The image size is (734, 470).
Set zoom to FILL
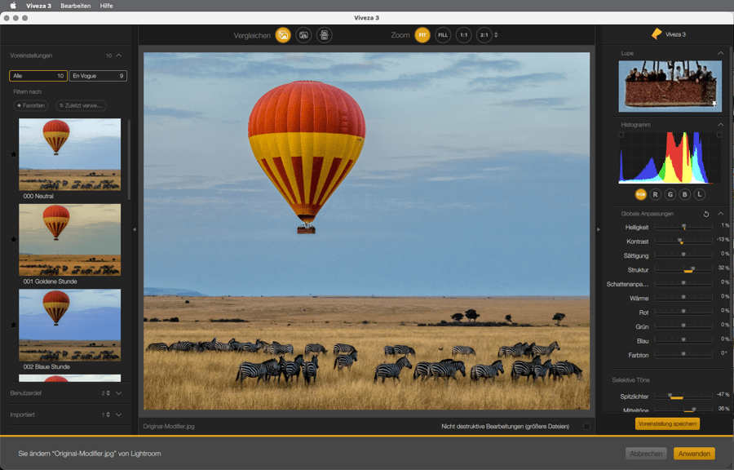click(x=443, y=35)
